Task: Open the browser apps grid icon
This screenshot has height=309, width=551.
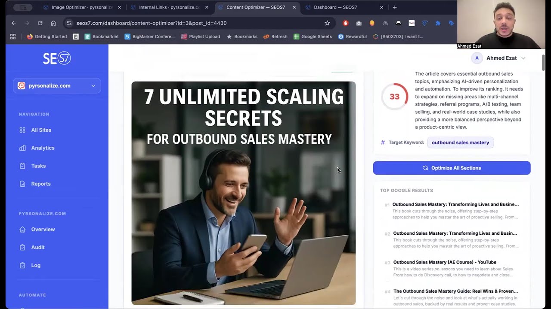Action: pyautogui.click(x=13, y=36)
